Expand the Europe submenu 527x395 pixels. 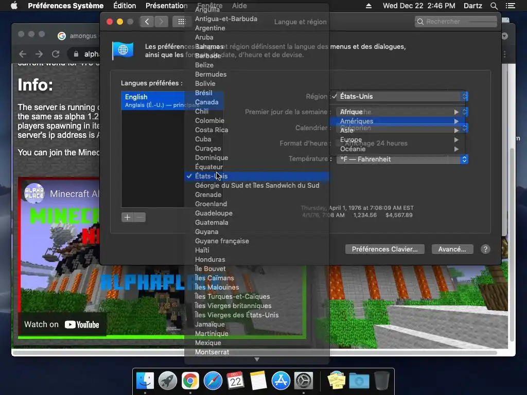click(x=399, y=140)
